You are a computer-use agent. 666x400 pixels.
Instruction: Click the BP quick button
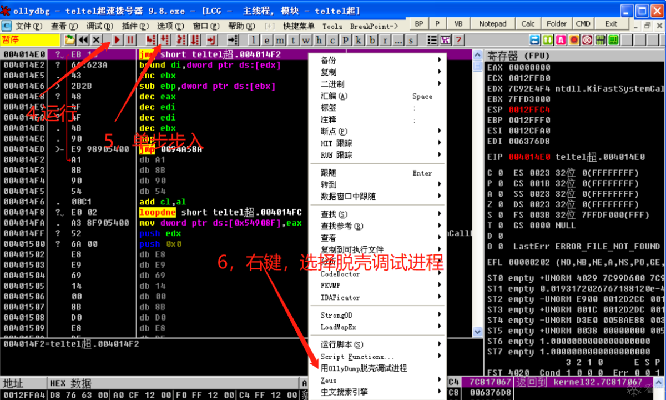point(419,24)
